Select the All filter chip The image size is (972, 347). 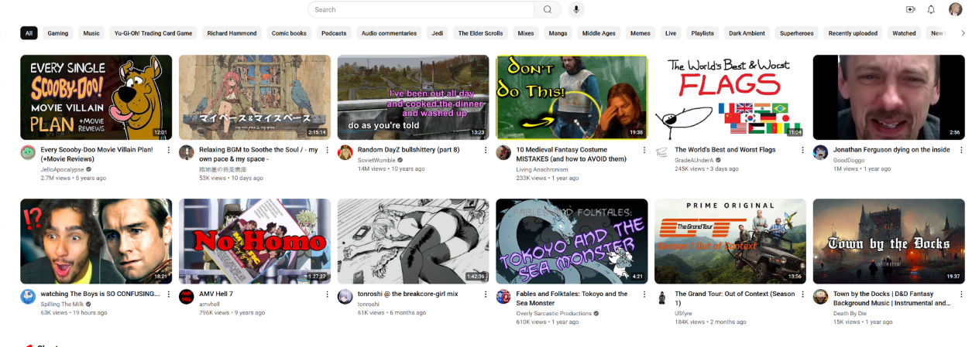[29, 33]
